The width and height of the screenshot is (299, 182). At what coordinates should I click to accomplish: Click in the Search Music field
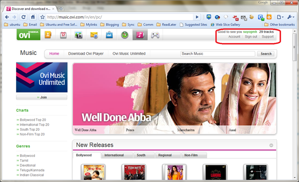(x=218, y=54)
